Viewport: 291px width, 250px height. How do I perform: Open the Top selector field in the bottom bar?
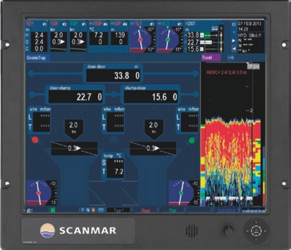tap(118, 211)
